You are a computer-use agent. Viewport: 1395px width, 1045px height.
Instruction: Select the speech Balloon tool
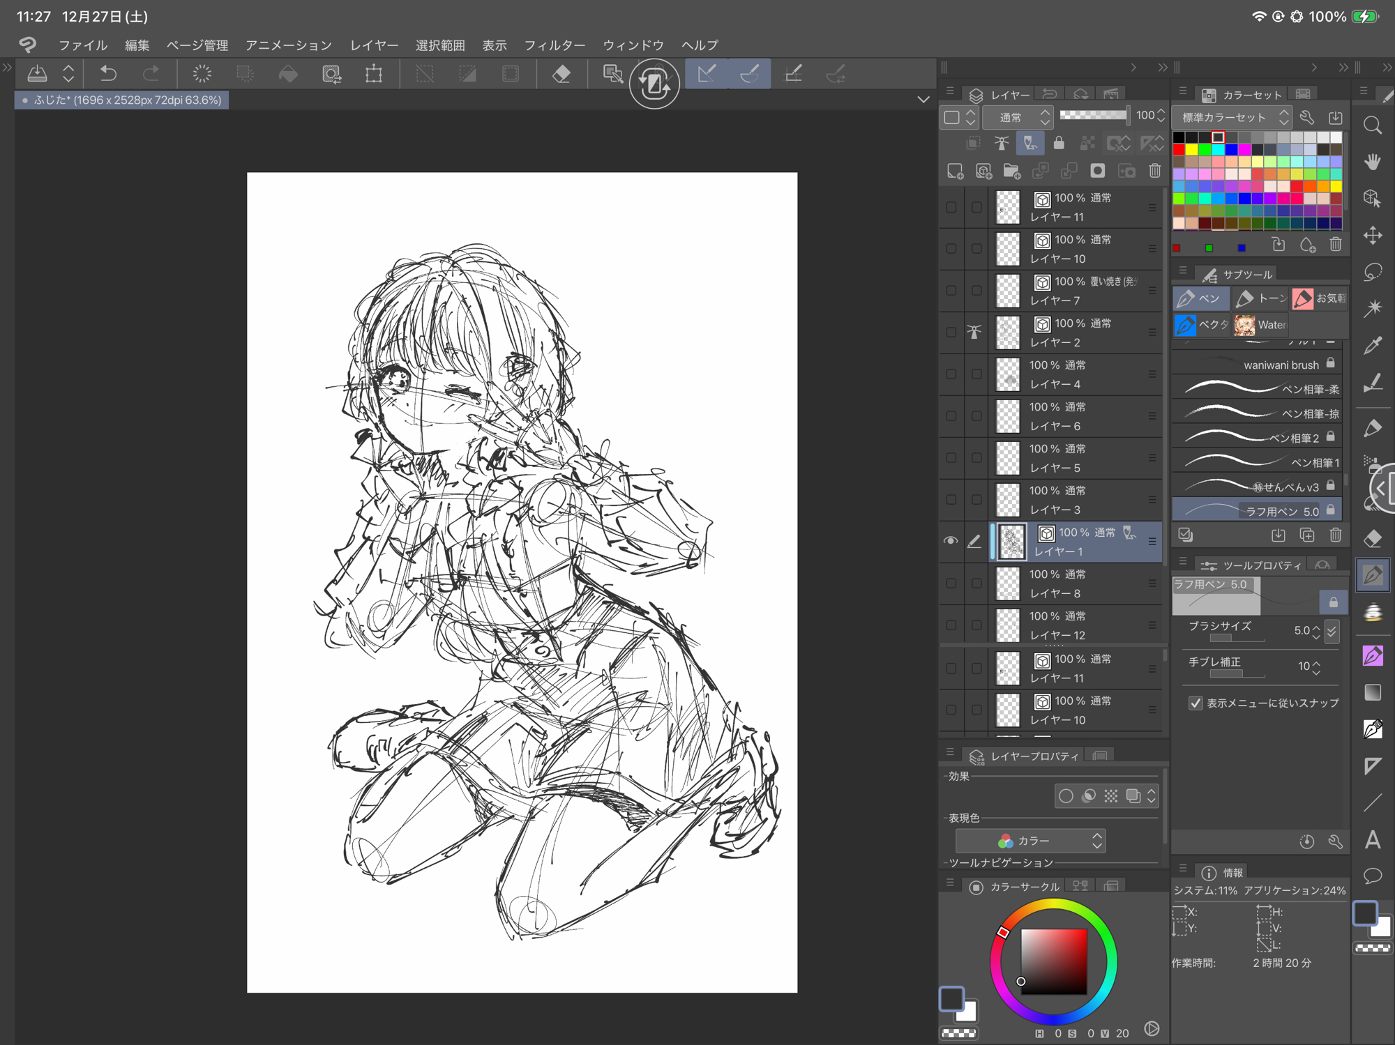click(1372, 876)
